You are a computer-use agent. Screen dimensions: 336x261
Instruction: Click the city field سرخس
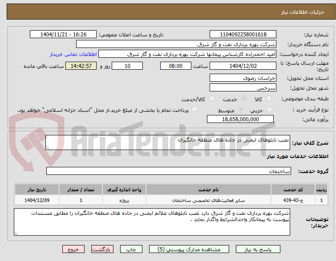(243, 87)
